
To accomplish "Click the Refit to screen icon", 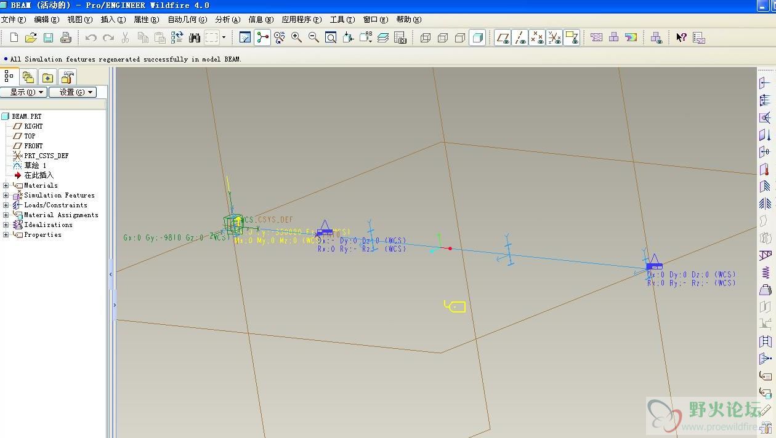I will 331,38.
